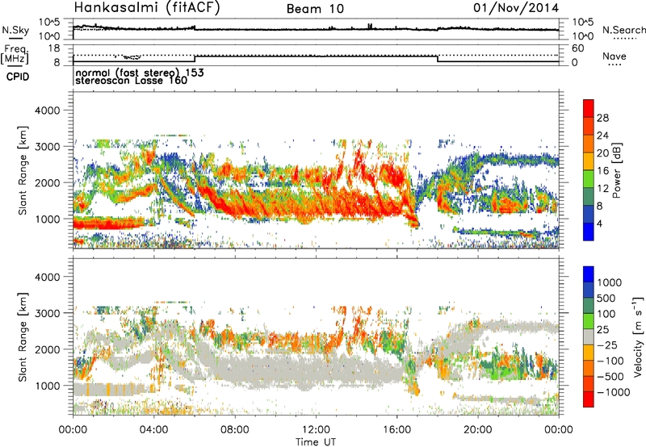The image size is (646, 447).
Task: Click the 4 label on power colorbar
Action: click(x=601, y=223)
